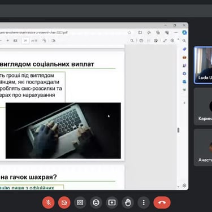Select the Карина participant tile
This screenshot has height=212, width=212.
coord(203,106)
